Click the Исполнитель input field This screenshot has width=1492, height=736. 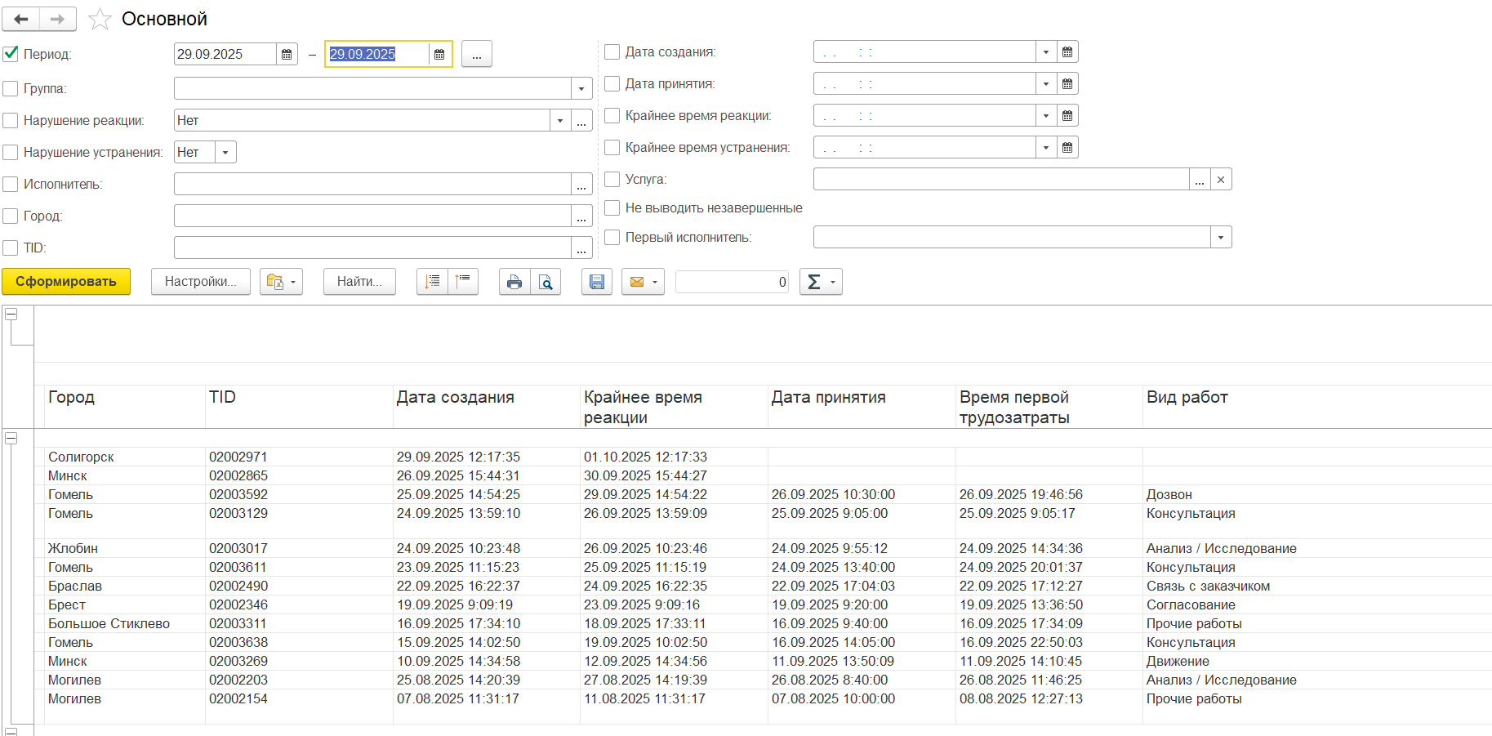click(x=372, y=185)
